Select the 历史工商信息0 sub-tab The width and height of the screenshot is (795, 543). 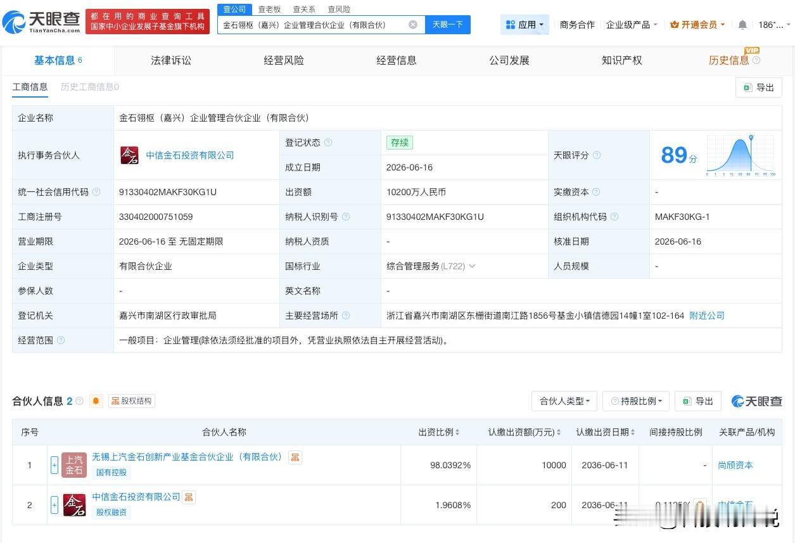[90, 87]
